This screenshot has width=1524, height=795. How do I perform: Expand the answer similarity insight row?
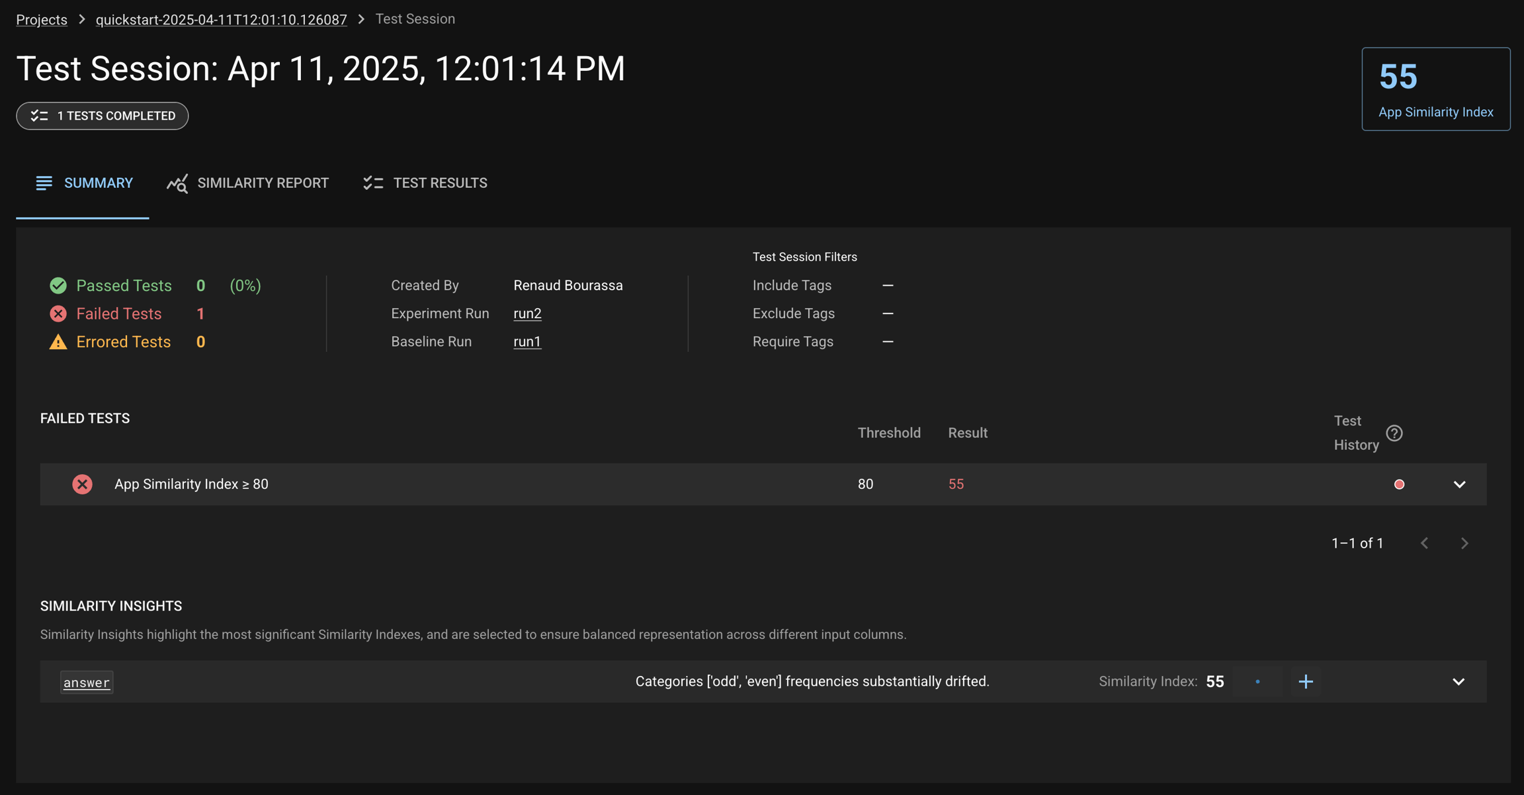coord(1458,681)
